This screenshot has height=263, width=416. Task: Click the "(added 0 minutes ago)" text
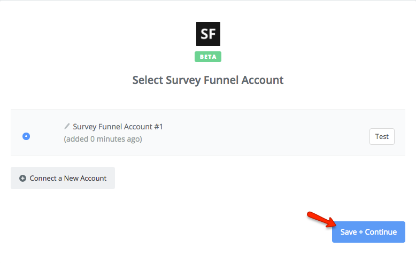coord(103,139)
